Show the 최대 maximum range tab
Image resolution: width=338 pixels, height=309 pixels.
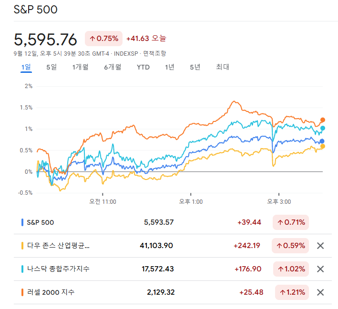pos(223,67)
